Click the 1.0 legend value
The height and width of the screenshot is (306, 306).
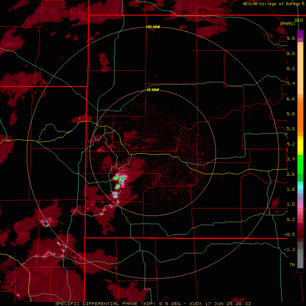[291, 204]
